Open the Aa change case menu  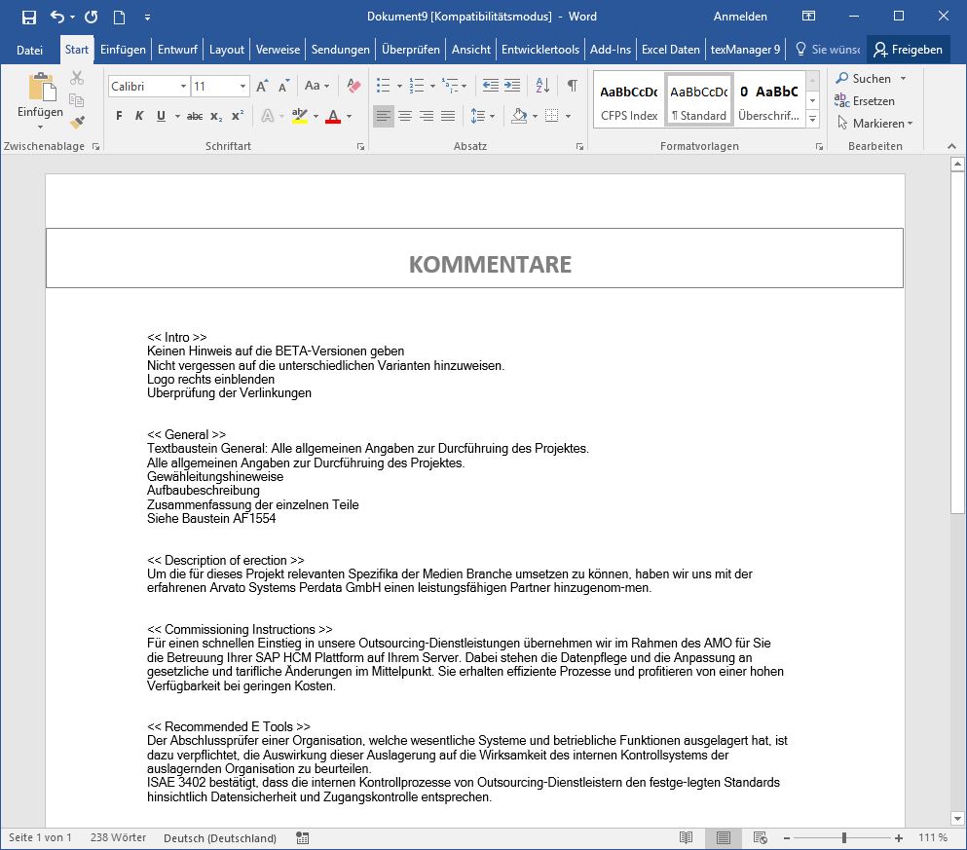[316, 86]
